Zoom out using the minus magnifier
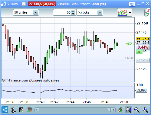The image size is (151, 115). click(x=137, y=110)
